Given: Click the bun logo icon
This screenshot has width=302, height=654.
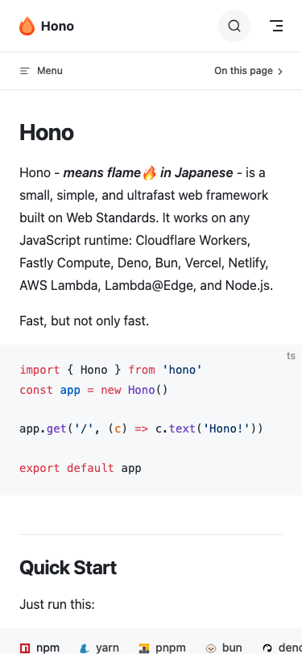Looking at the screenshot, I should 211,648.
